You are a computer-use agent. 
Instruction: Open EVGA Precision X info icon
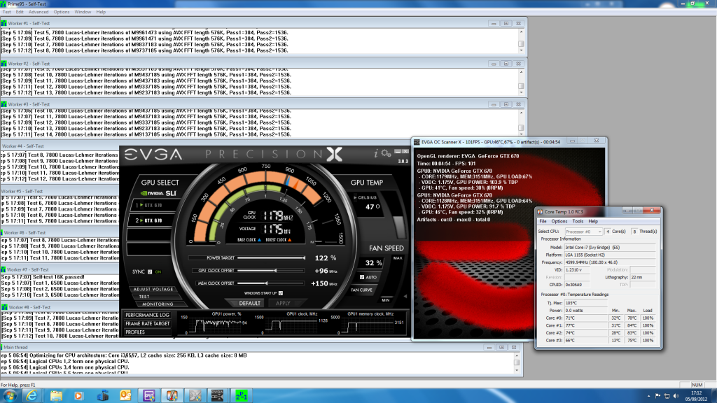377,154
